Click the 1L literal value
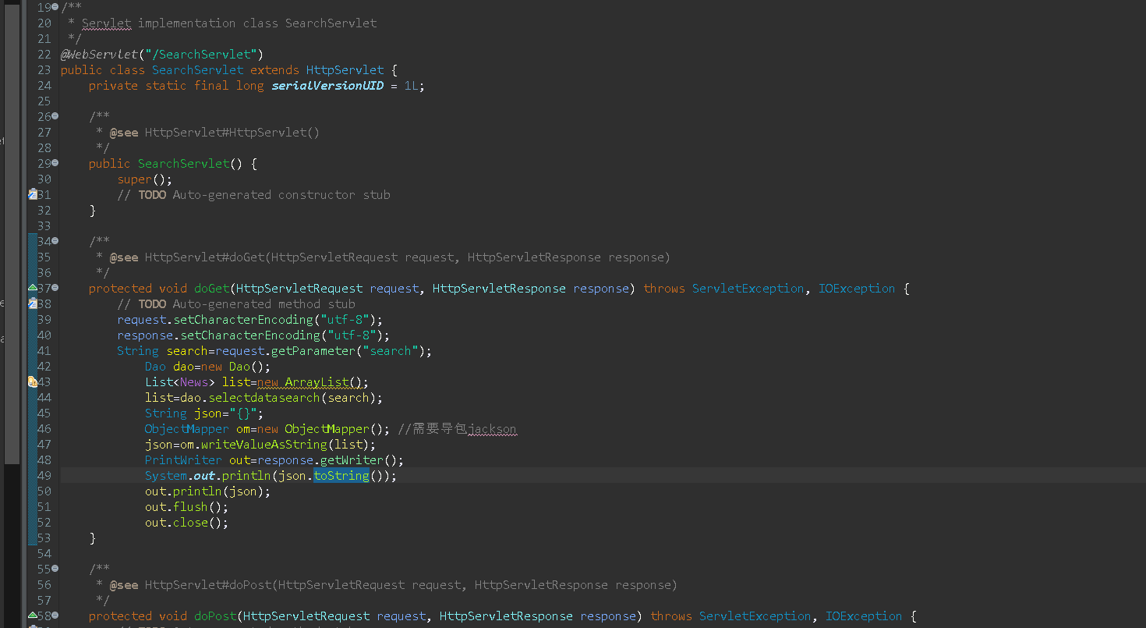Viewport: 1146px width, 628px height. tap(412, 86)
